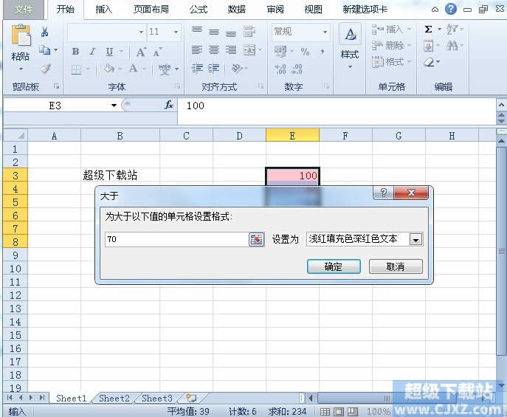Click the range selector icon in the dialog
The image size is (507, 417).
256,239
